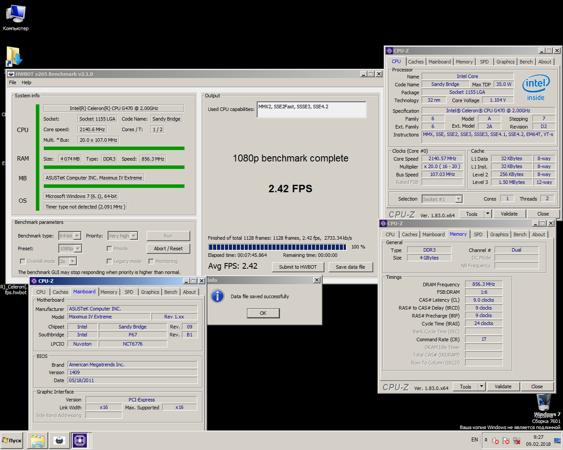Open the Priority Very high dropdown
Image resolution: width=563 pixels, height=450 pixels.
pyautogui.click(x=123, y=236)
